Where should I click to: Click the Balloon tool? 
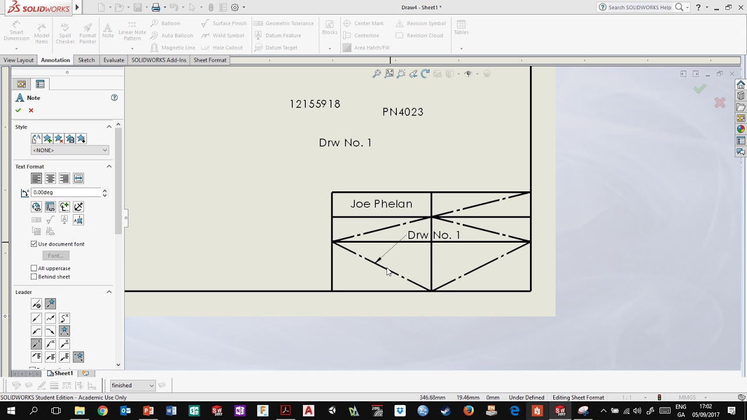[166, 23]
